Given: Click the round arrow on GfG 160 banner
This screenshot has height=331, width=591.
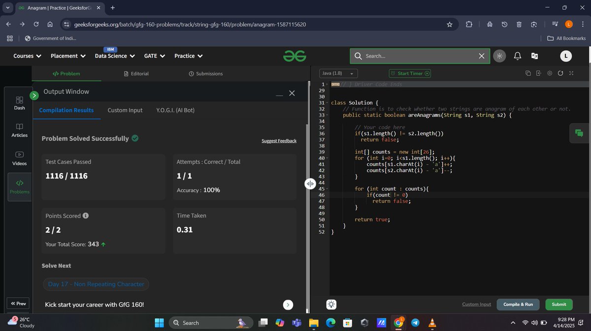Looking at the screenshot, I should pyautogui.click(x=289, y=305).
